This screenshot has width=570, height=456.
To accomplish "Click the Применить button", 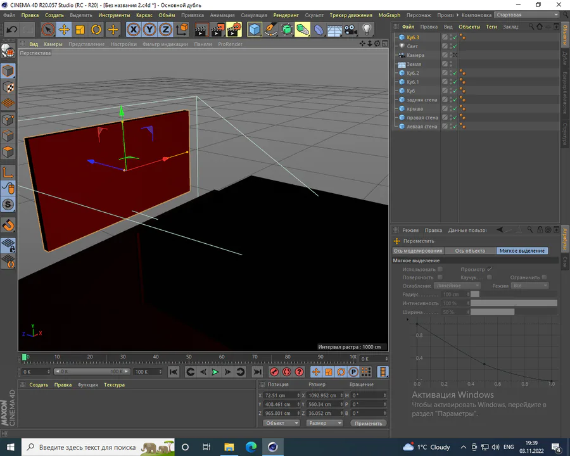I will coord(369,423).
